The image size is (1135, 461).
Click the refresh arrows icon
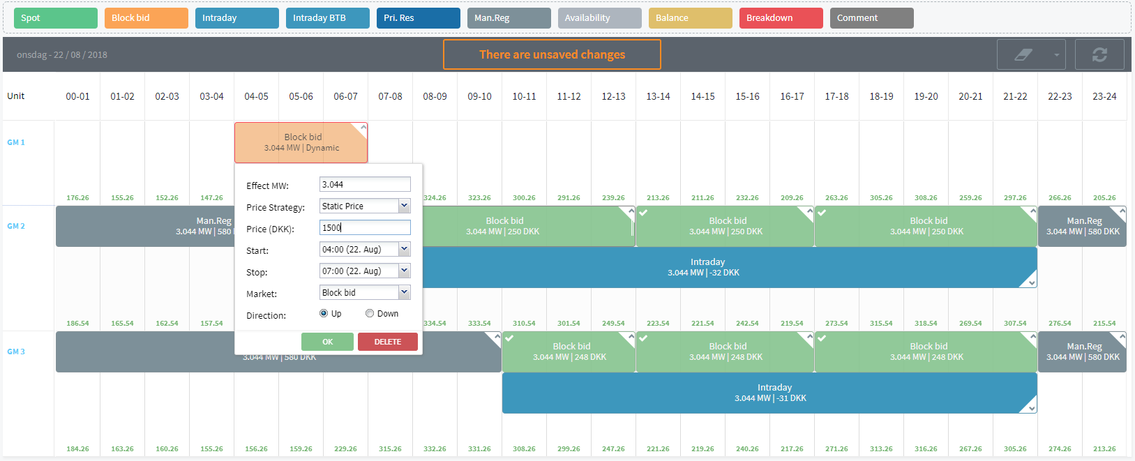1099,54
